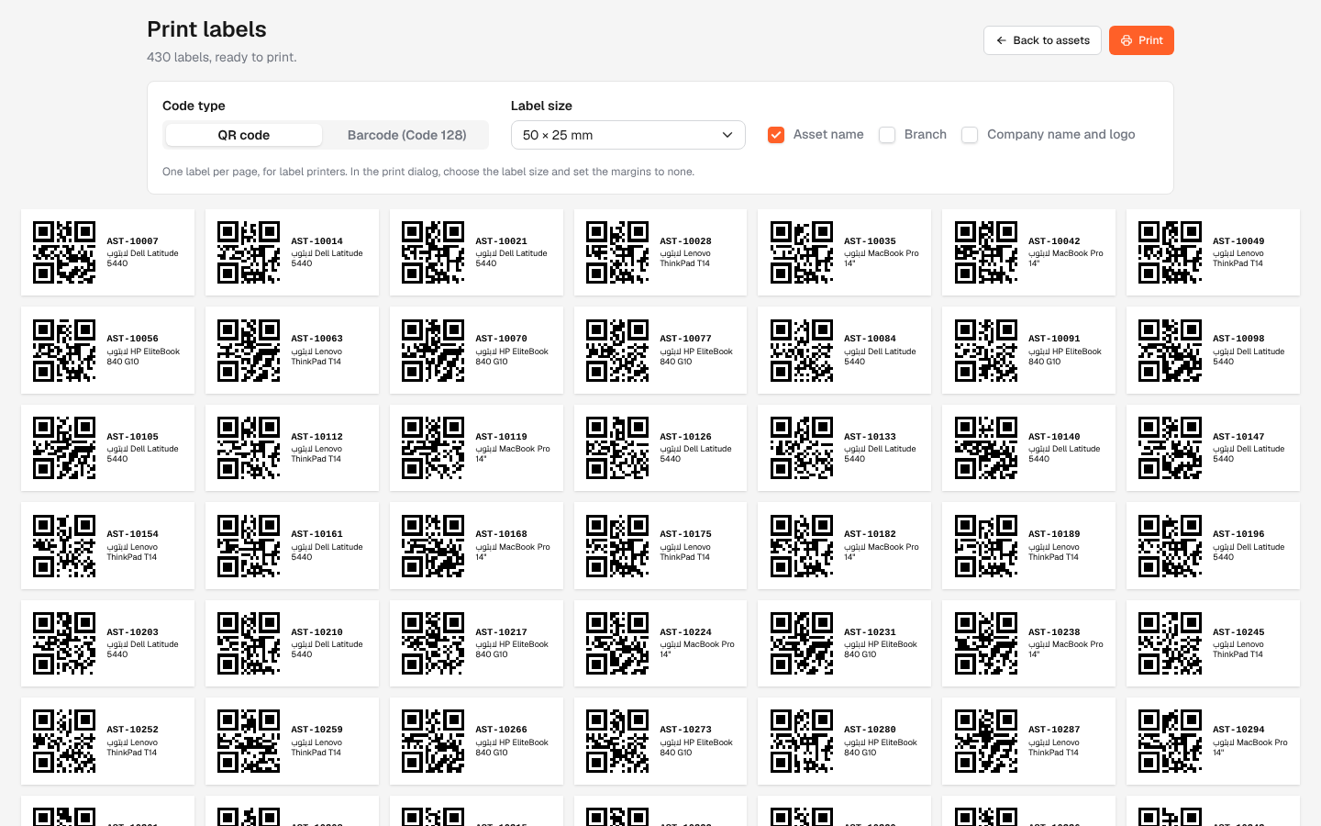Select the AST-10056 label text

tap(132, 339)
